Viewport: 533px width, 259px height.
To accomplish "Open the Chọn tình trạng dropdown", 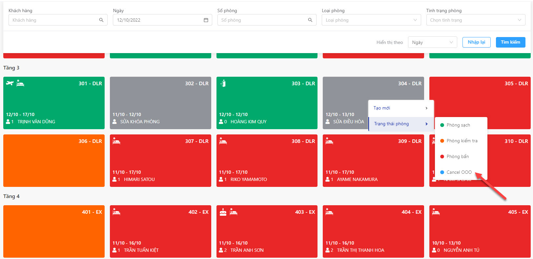I will pos(476,20).
